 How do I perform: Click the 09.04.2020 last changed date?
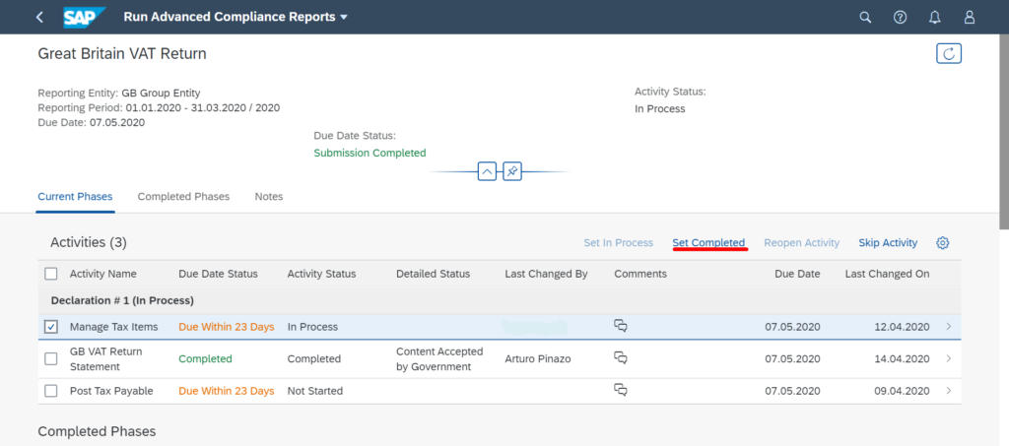(x=903, y=391)
